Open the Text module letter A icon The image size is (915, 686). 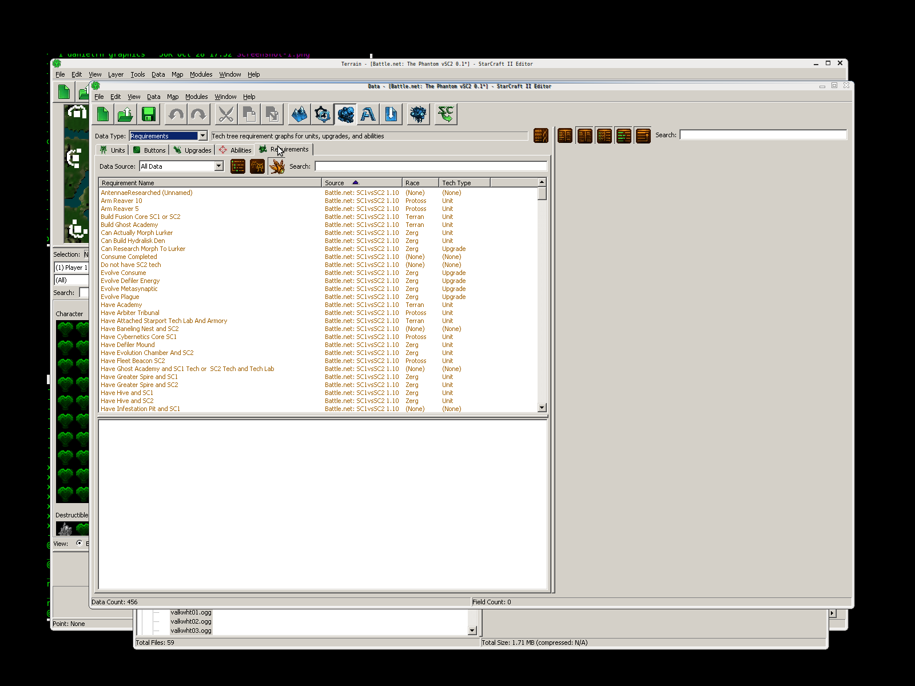coord(368,115)
